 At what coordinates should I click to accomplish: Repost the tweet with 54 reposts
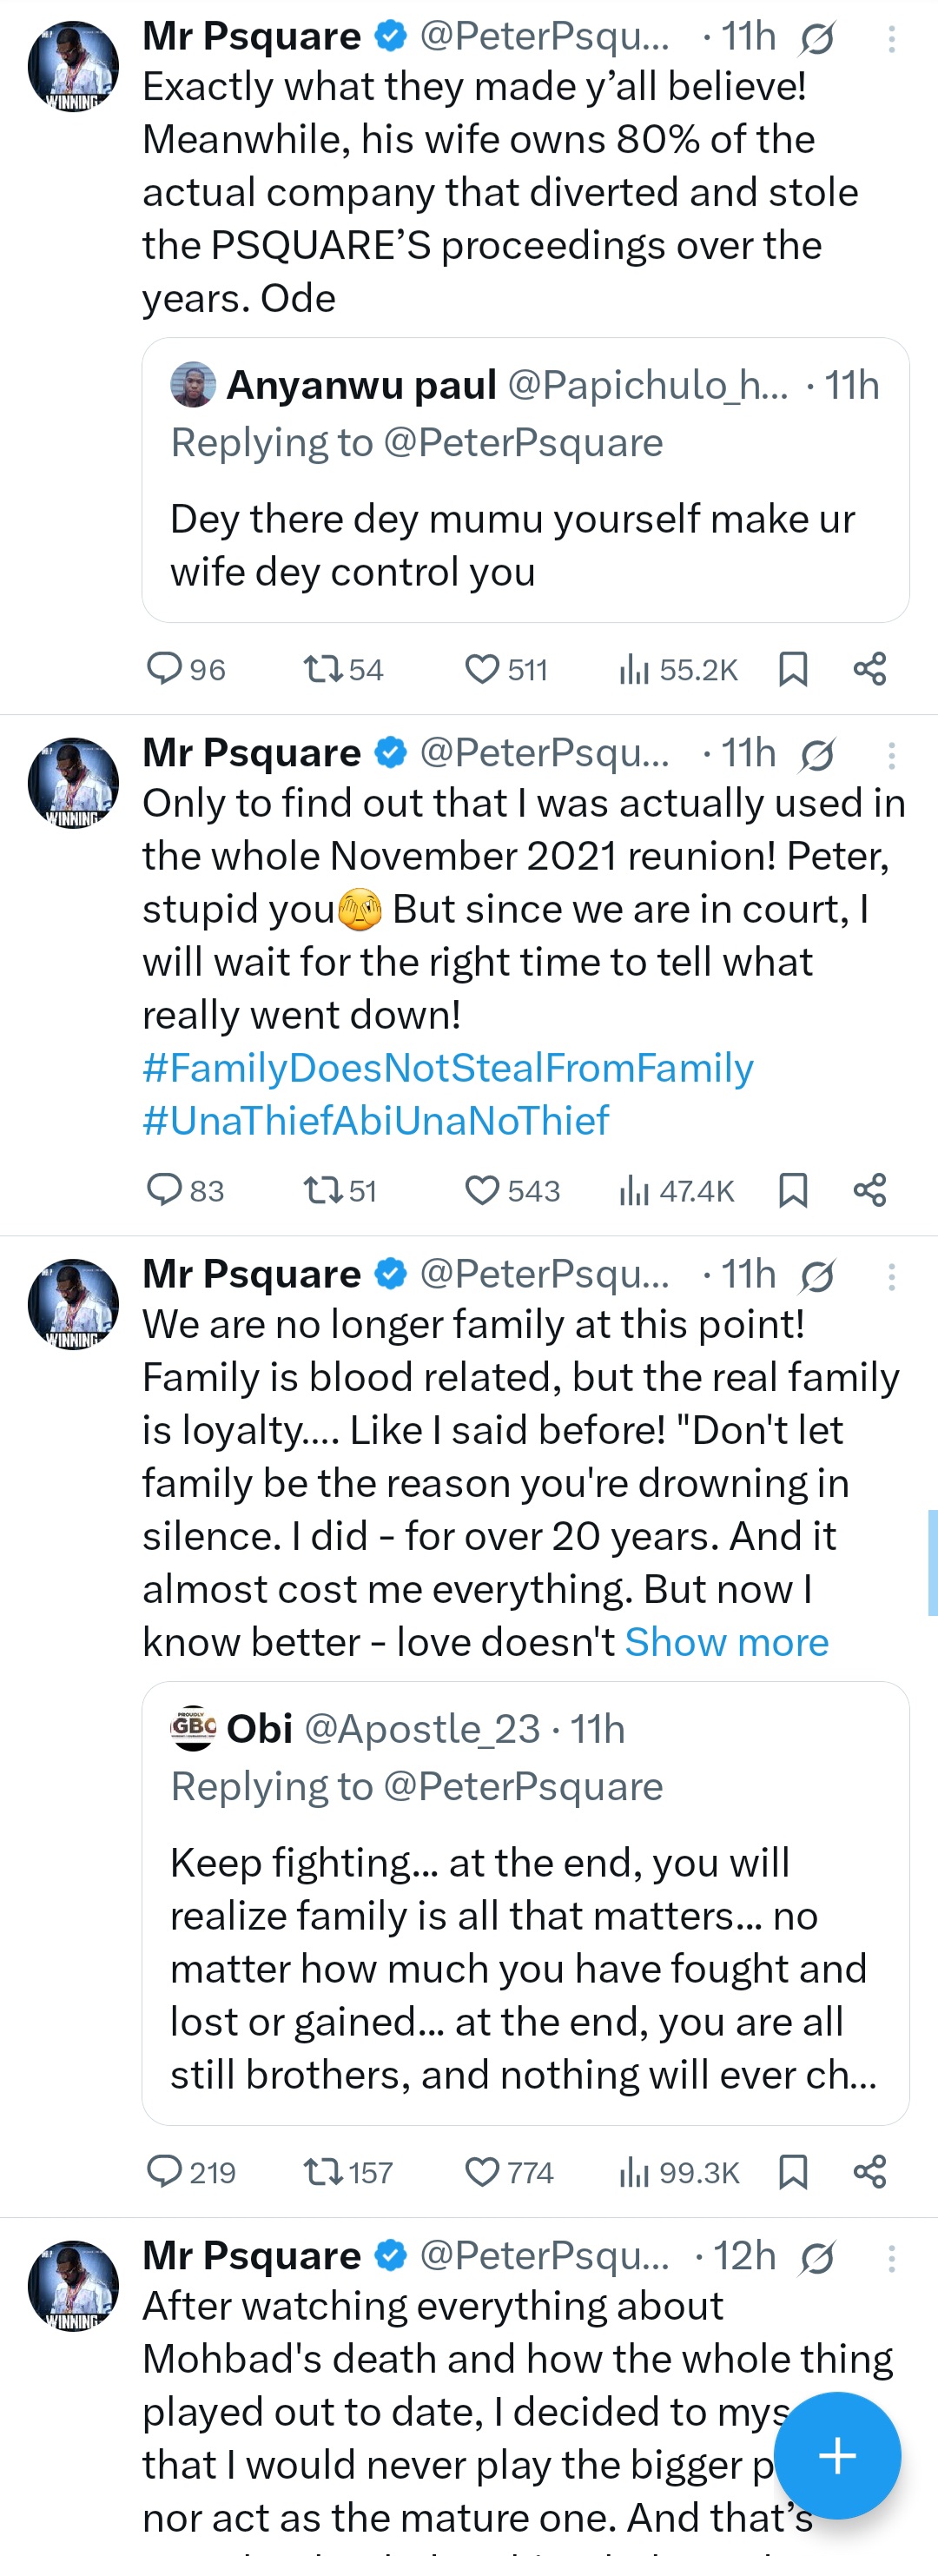coord(322,669)
